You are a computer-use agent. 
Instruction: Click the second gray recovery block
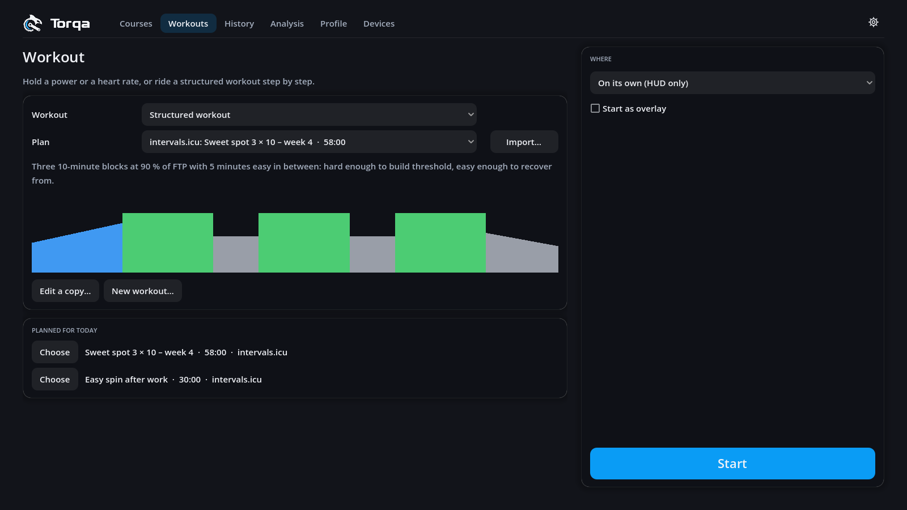372,254
